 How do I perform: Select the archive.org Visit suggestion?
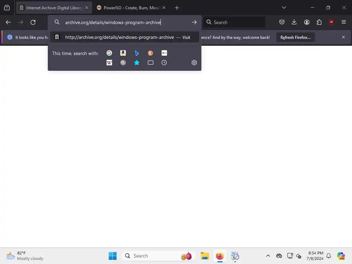click(124, 37)
